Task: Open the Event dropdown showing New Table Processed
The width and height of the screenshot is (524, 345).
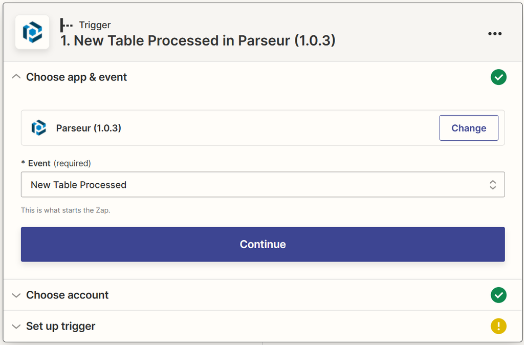Action: click(263, 184)
